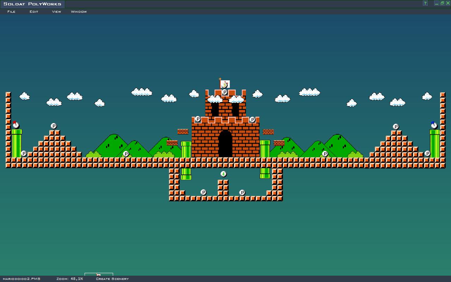The image size is (451, 282).
Task: Click the green number 4 spawn marker
Action: click(223, 174)
